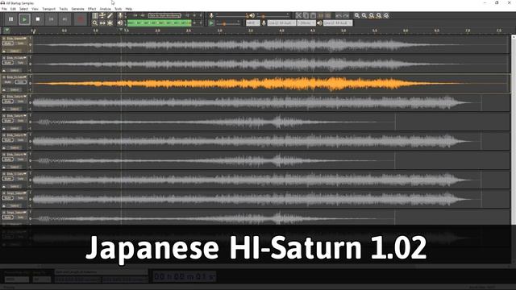Click the Play-at-Speed green button

211,23
